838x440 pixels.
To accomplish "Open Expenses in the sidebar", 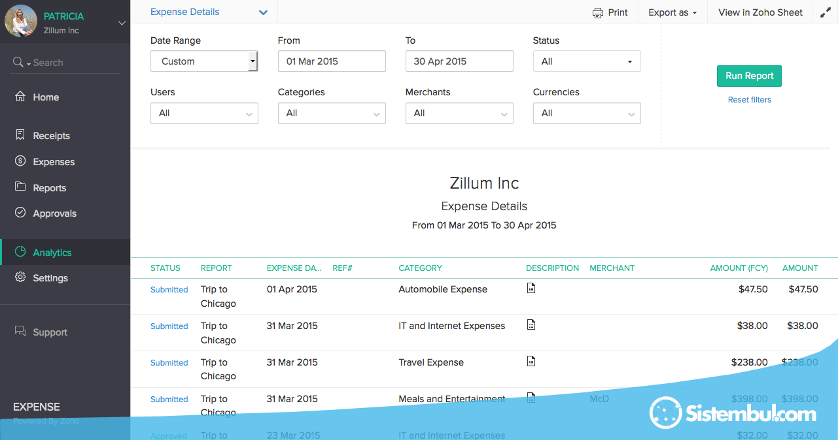I will 54,162.
